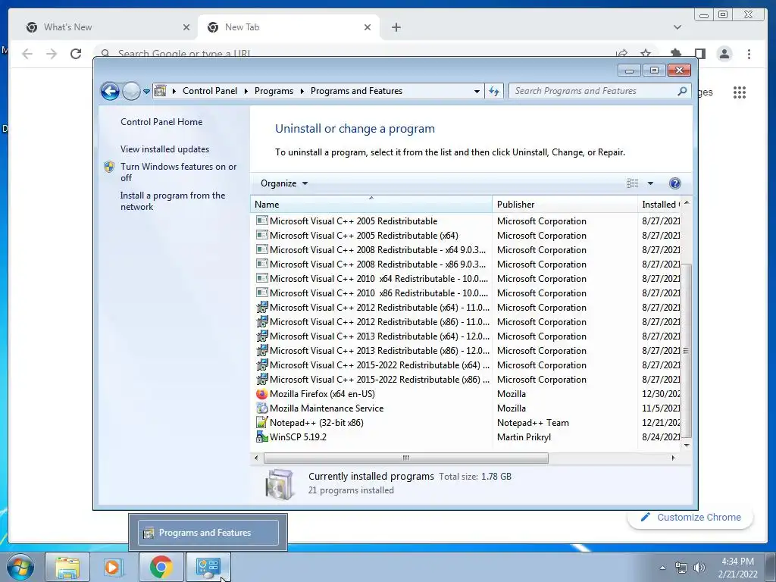Click the Notepad++ icon in list

[x=261, y=423]
